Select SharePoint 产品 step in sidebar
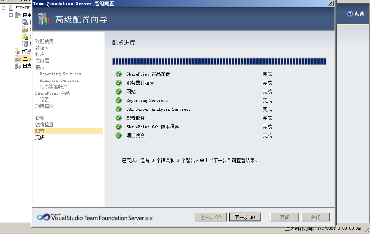 [x=52, y=93]
